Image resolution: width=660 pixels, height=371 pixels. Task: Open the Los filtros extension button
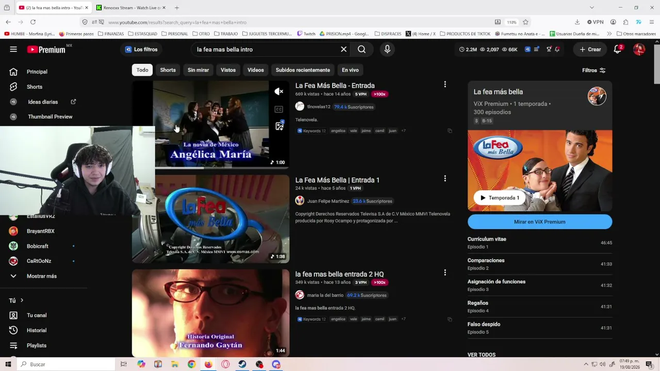click(141, 49)
